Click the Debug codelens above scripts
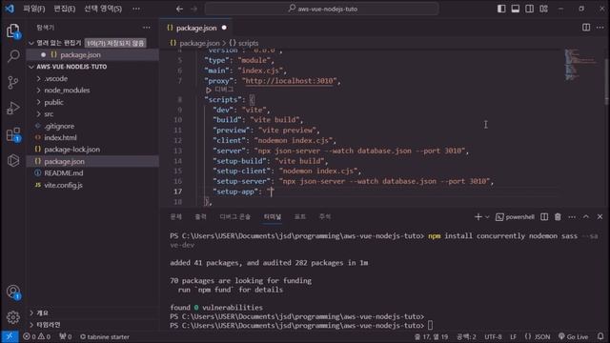 point(224,90)
